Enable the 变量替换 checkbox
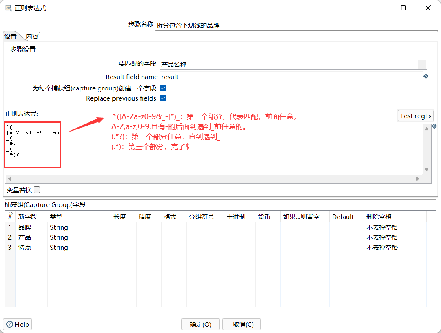This screenshot has height=333, width=441. (x=37, y=190)
